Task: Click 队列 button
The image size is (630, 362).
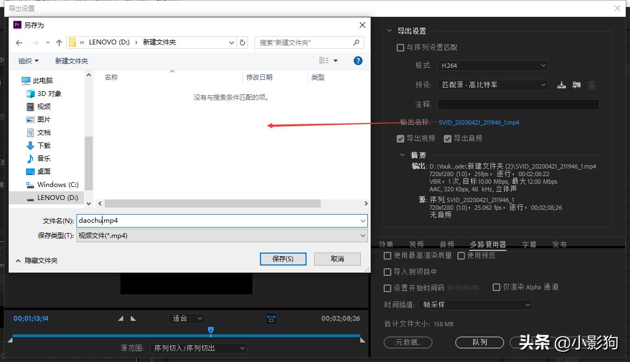Action: point(479,342)
